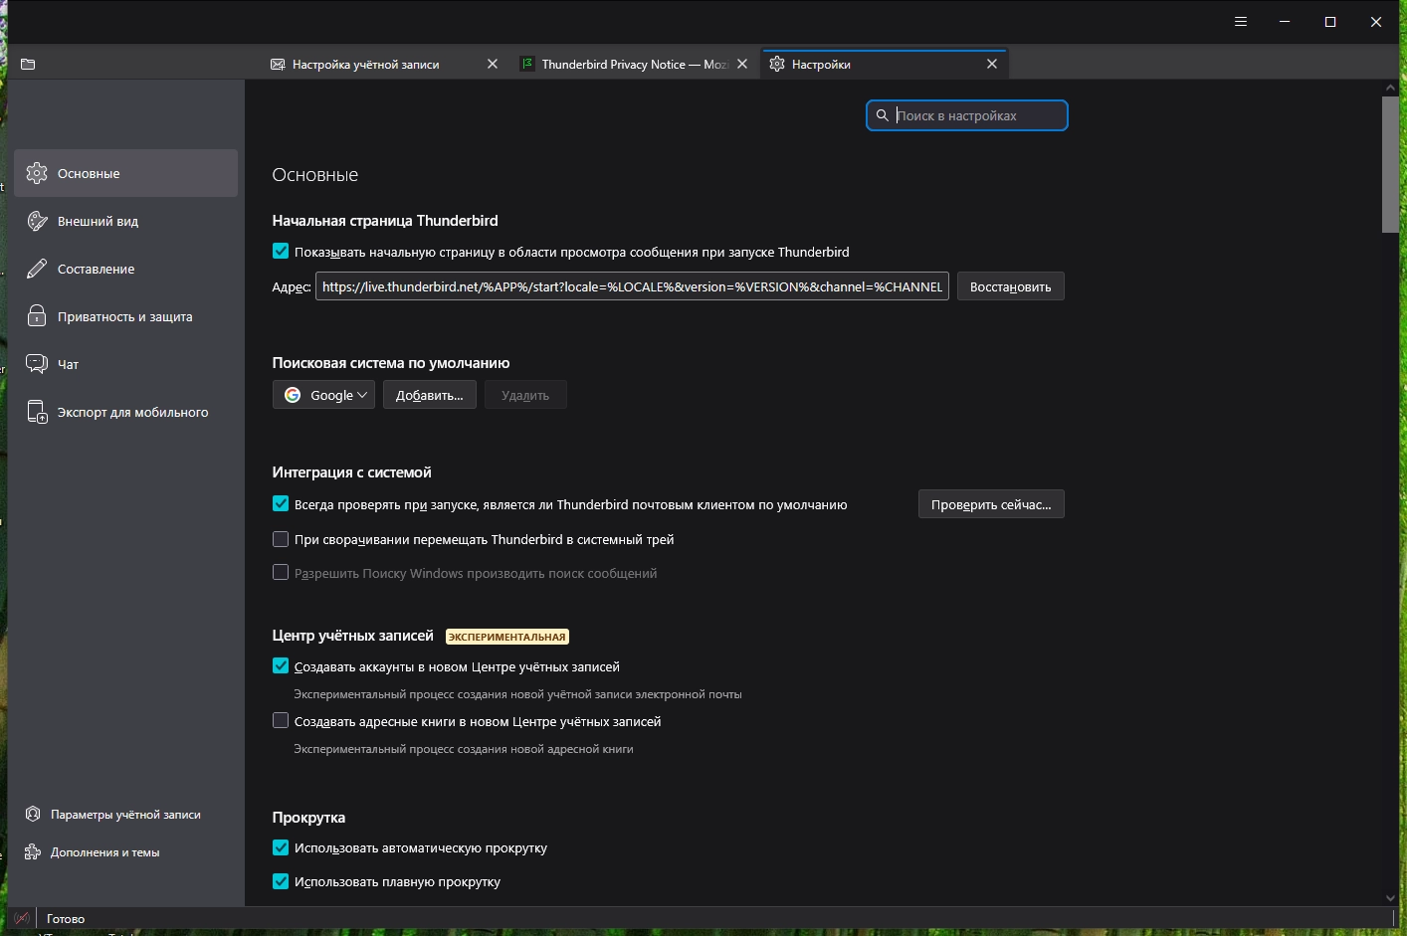Open the Google default search engine dropdown

323,395
